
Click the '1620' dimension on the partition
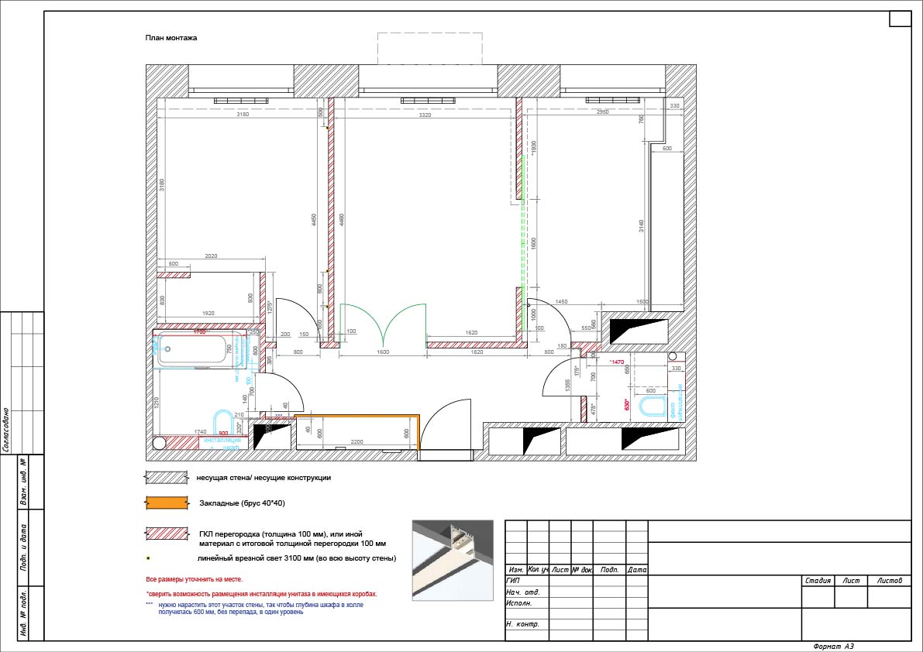471,332
